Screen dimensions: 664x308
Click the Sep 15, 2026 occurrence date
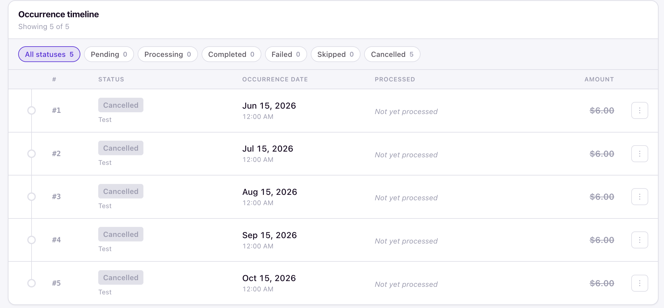click(270, 235)
